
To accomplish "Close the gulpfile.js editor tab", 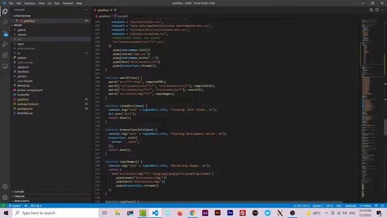I will tap(115, 10).
